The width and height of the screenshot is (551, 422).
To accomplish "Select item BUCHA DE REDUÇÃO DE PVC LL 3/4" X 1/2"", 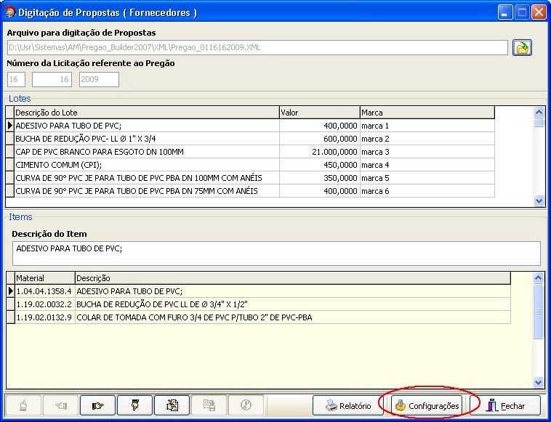I will coord(293,304).
